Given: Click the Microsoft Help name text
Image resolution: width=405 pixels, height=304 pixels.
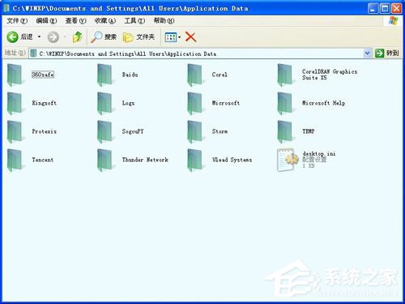Looking at the screenshot, I should click(x=323, y=103).
